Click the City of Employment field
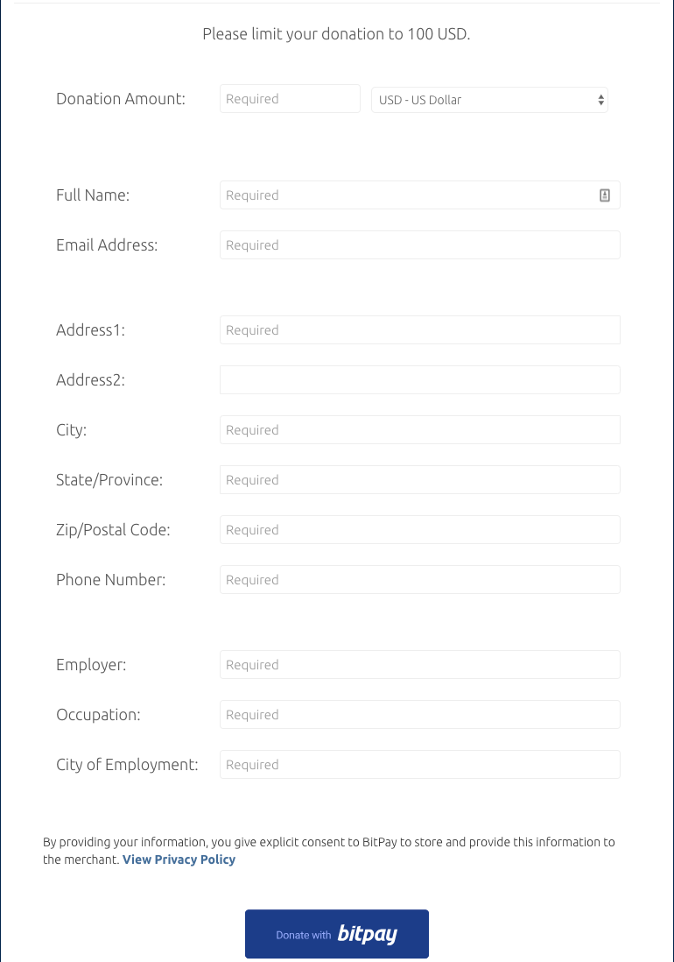 pyautogui.click(x=420, y=765)
